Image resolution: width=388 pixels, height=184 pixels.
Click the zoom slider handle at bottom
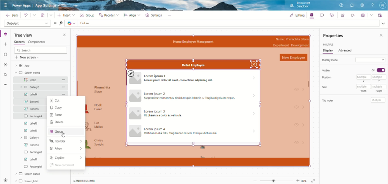pos(274,181)
